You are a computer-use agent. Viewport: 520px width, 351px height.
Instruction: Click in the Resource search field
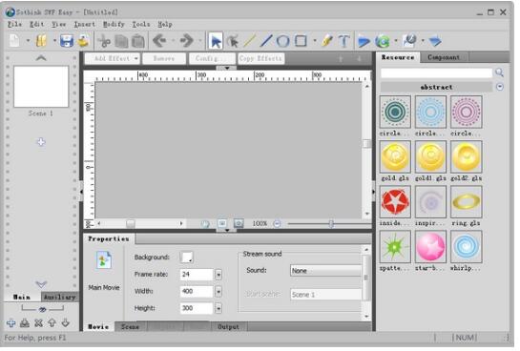(x=436, y=72)
